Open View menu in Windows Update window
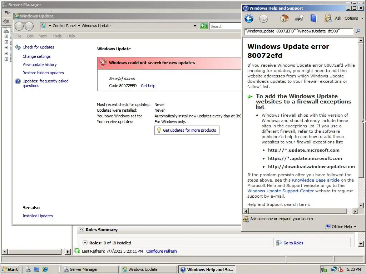This screenshot has height=274, width=366. (x=43, y=36)
